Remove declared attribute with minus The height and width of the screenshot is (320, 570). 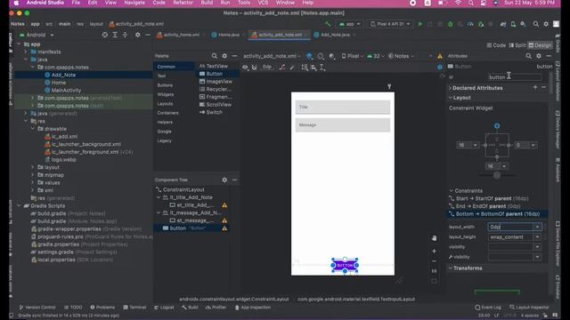(544, 87)
